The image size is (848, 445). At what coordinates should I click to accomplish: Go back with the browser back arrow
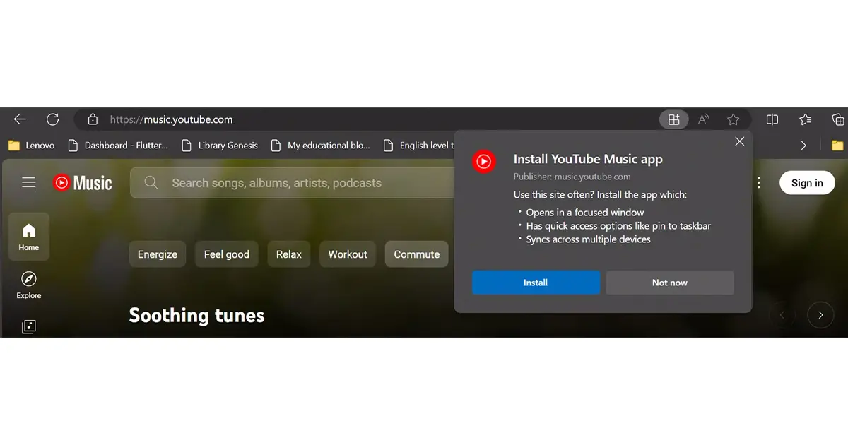pyautogui.click(x=20, y=119)
